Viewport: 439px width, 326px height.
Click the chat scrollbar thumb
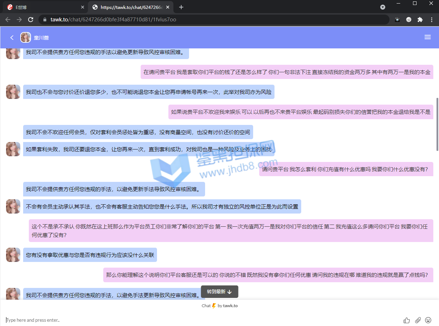coord(437,125)
